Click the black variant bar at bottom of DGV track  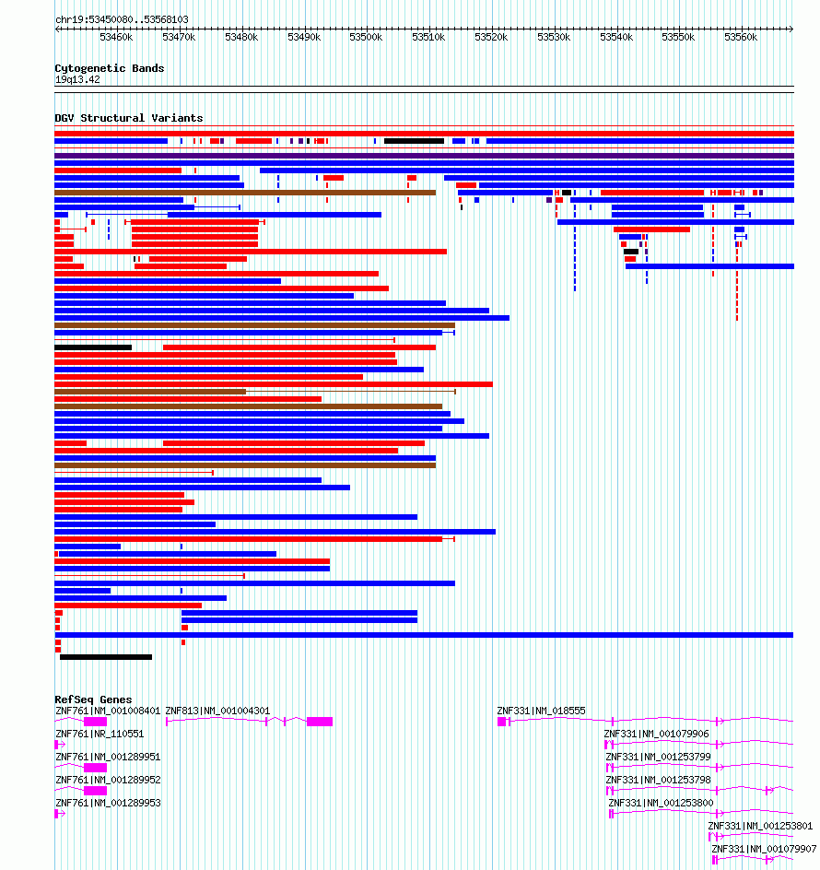click(106, 657)
